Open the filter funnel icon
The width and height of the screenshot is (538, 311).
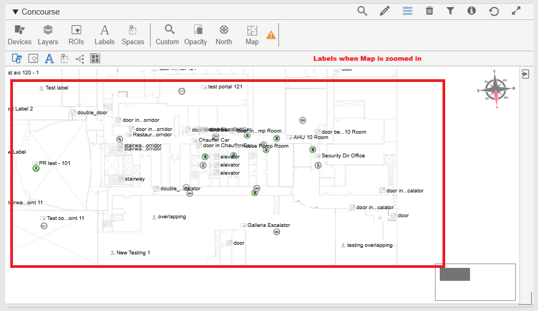450,11
